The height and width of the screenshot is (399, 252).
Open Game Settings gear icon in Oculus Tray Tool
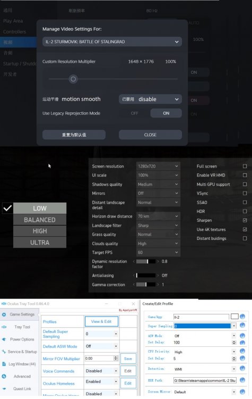pos(4,314)
